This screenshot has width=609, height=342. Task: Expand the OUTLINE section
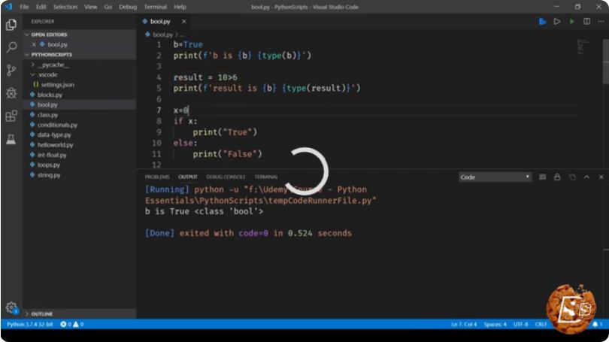point(41,313)
